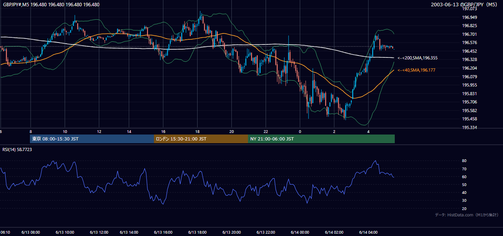Click the 200 SMA label 196.355
Image resolution: width=503 pixels, height=236 pixels.
418,58
